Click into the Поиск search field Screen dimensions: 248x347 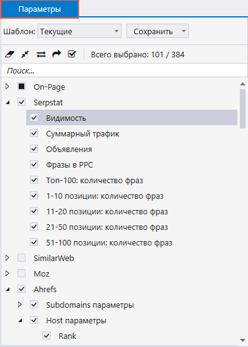click(124, 71)
